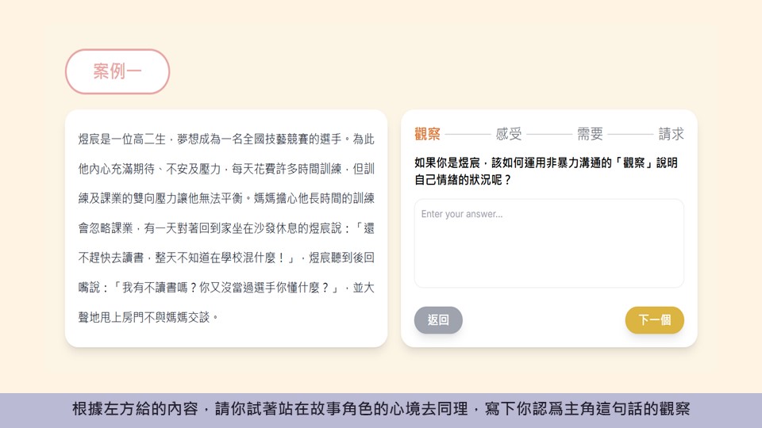This screenshot has width=762, height=428.
Task: Click the story's opening line 煜宸是一位高二生
Action: [x=226, y=139]
